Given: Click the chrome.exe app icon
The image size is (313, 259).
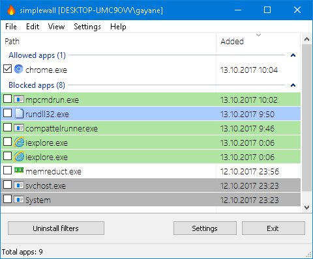Looking at the screenshot, I should point(19,69).
